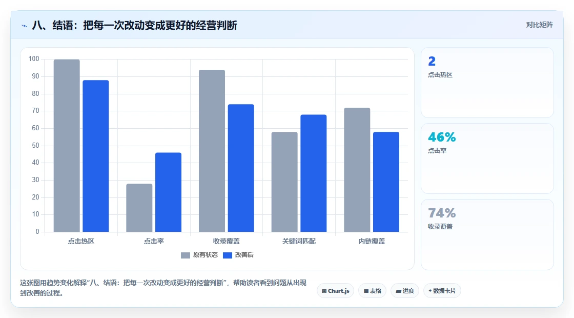Click the blue 点击热区 bar
The image size is (574, 318).
95,156
